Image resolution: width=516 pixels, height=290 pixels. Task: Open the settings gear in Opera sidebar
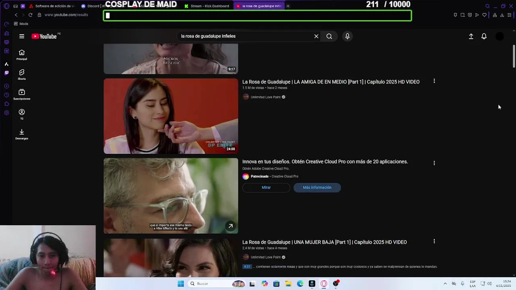click(x=6, y=113)
